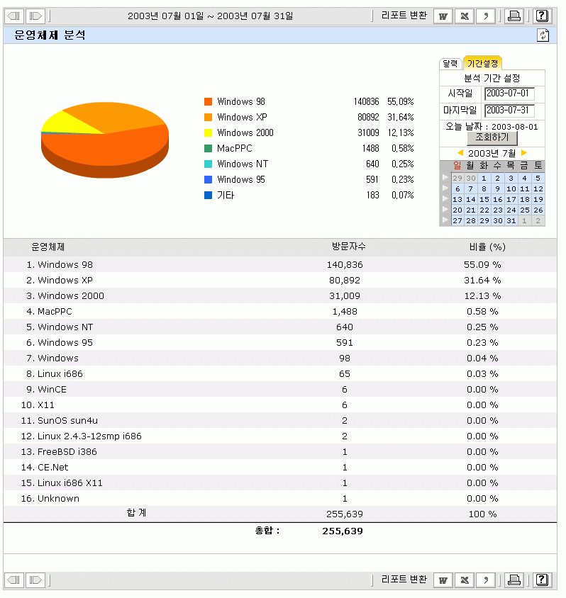
Task: Print the report from top toolbar
Action: pos(514,16)
